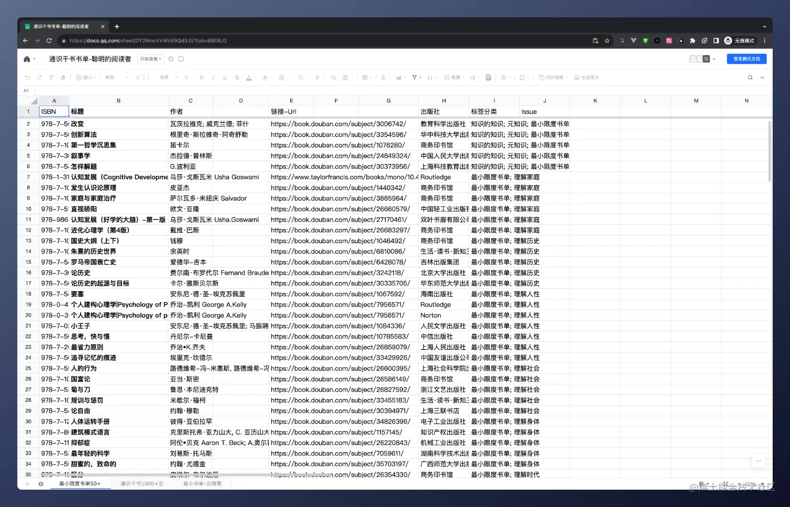Screen dimensions: 790x507
Task: Switch to the 最小限度书单50+ sheet tab
Action: tap(80, 484)
